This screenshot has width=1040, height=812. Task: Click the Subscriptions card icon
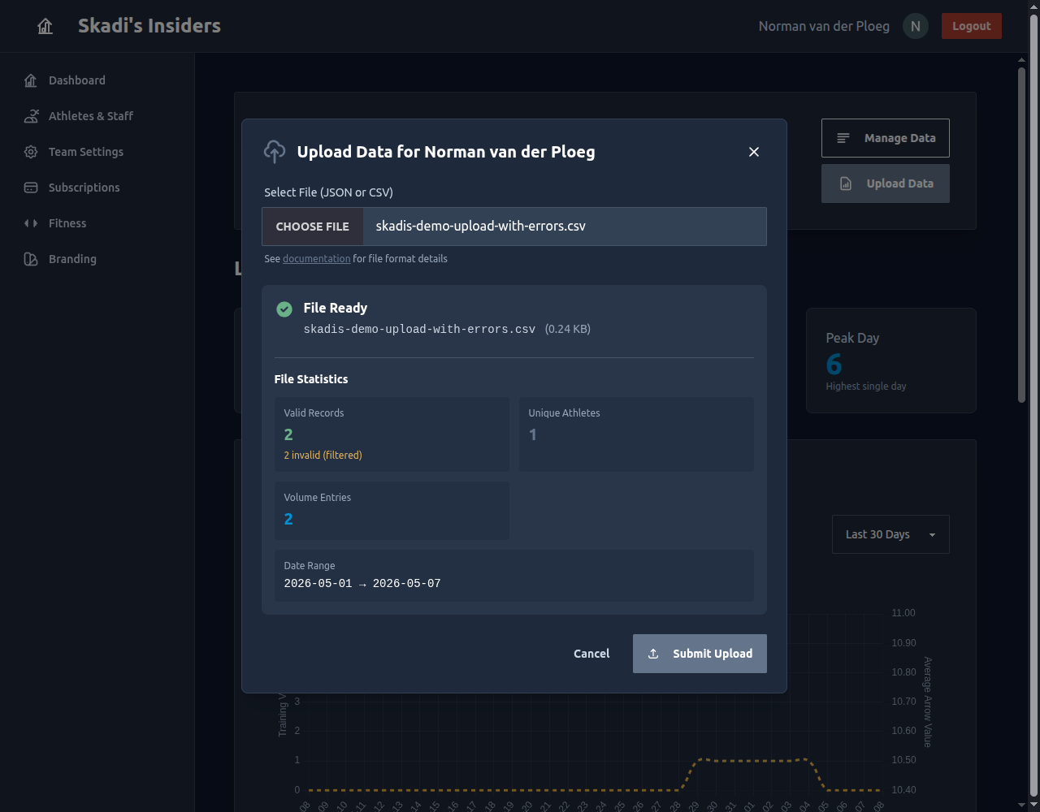(x=31, y=188)
